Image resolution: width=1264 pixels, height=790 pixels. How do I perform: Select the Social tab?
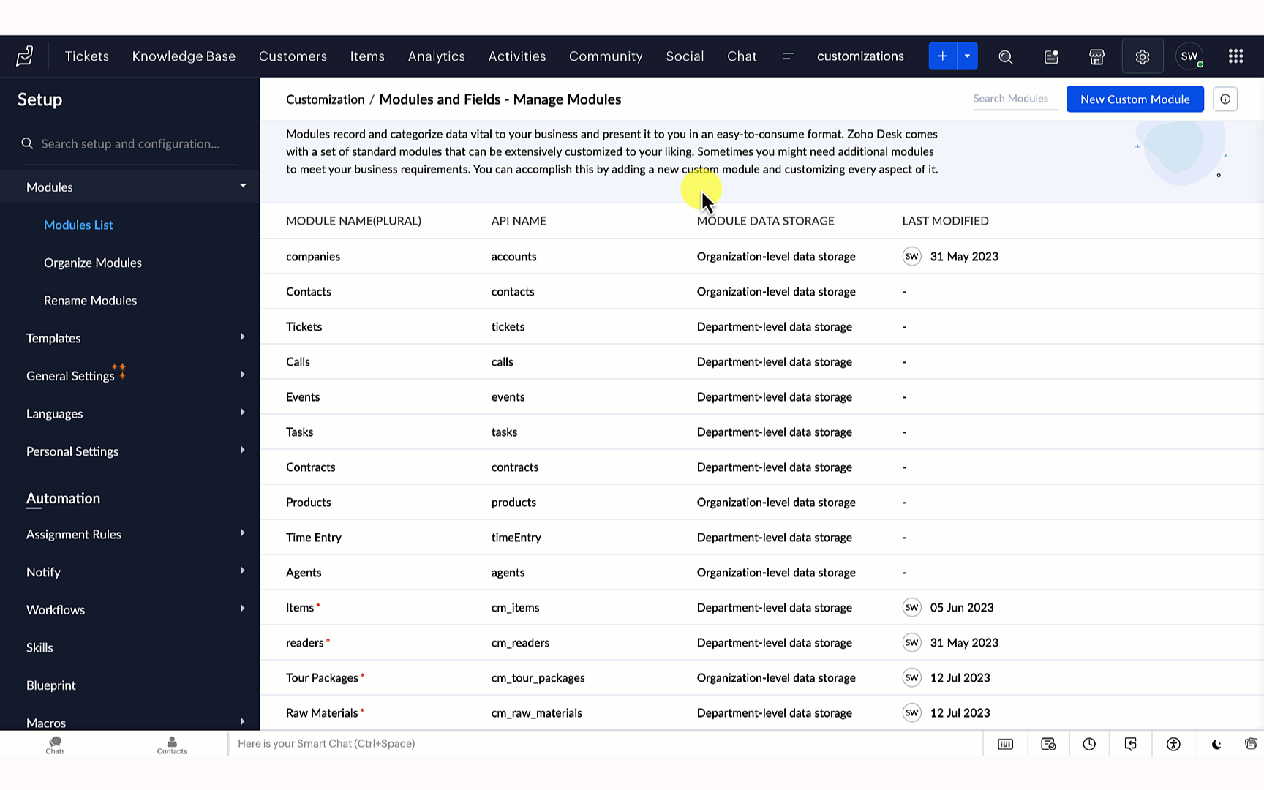coord(685,56)
